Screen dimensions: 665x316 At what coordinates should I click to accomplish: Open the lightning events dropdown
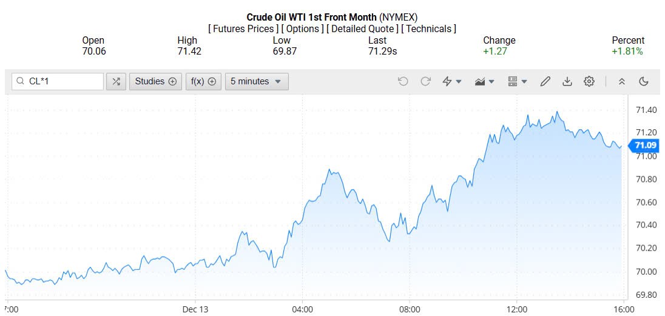click(452, 81)
